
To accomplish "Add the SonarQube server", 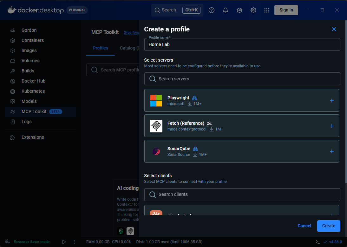I will point(332,151).
